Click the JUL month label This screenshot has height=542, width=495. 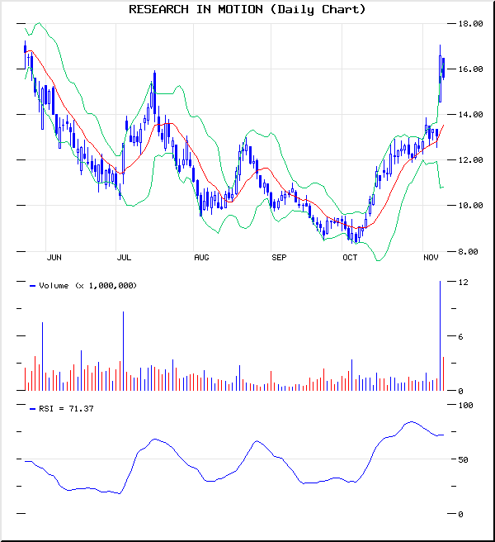[x=124, y=258]
